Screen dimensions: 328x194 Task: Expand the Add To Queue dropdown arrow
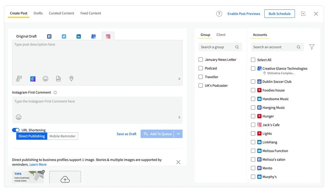coord(178,134)
